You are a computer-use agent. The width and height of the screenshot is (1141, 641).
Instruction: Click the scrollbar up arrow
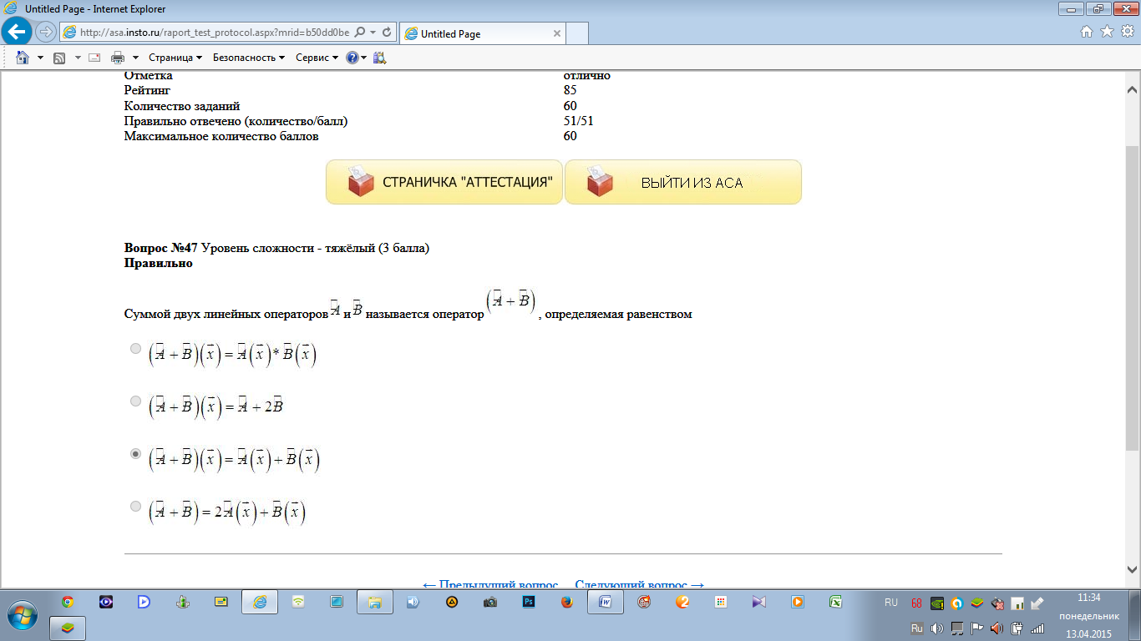(1133, 89)
